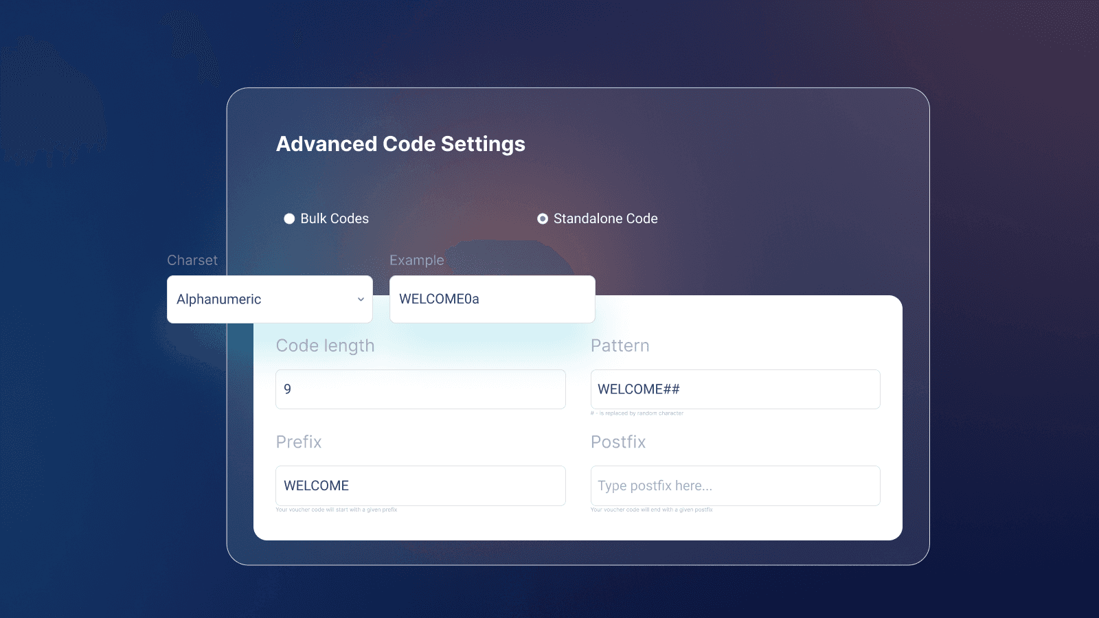
Task: Click the Type postfix here placeholder field
Action: pyautogui.click(x=735, y=485)
